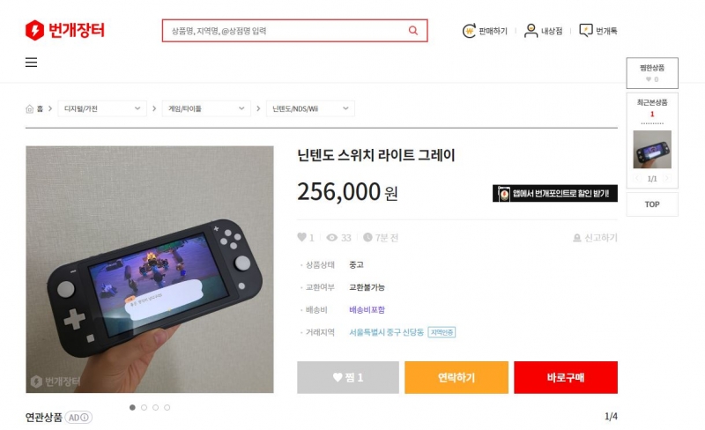Open the hamburger menu icon

click(31, 63)
